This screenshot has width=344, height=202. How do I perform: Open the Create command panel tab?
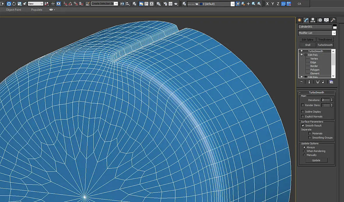click(x=299, y=20)
